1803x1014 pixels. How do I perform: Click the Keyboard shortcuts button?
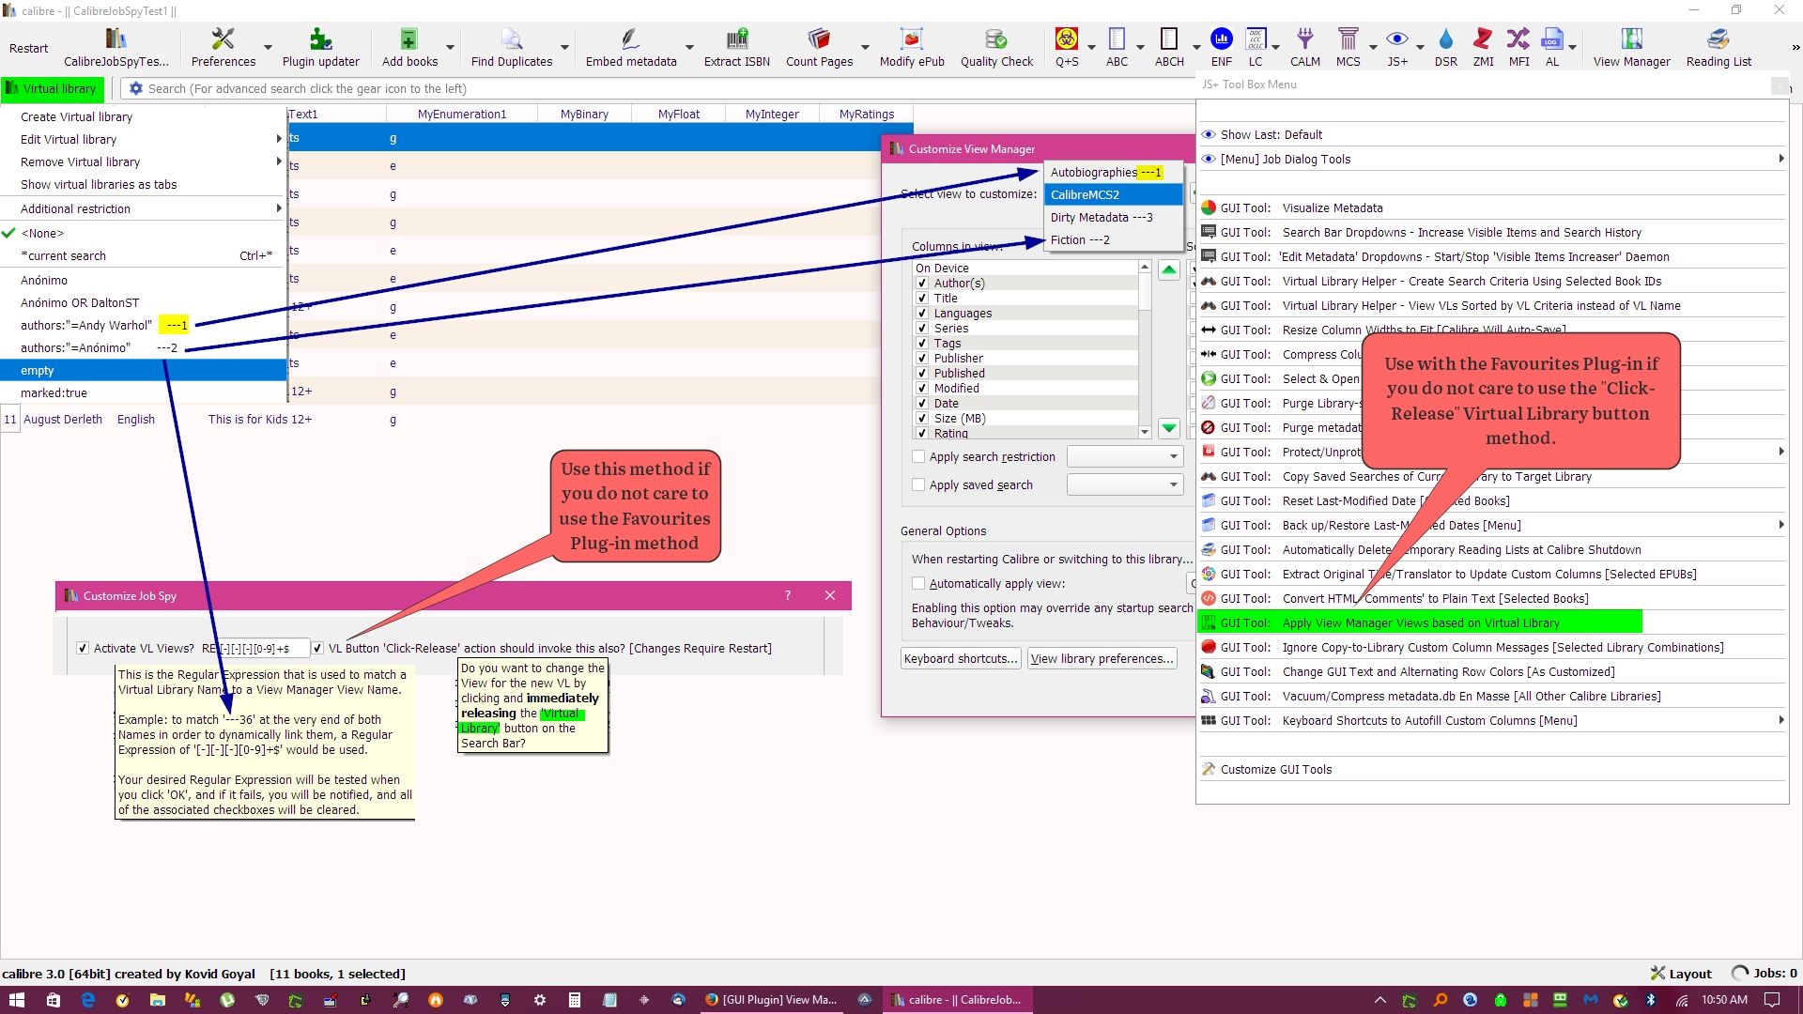click(960, 659)
